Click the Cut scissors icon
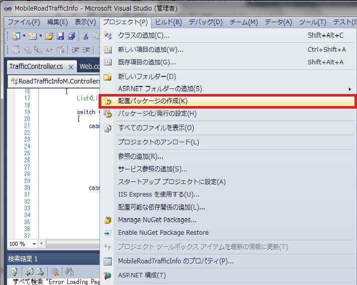This screenshot has width=357, height=285. [85, 36]
